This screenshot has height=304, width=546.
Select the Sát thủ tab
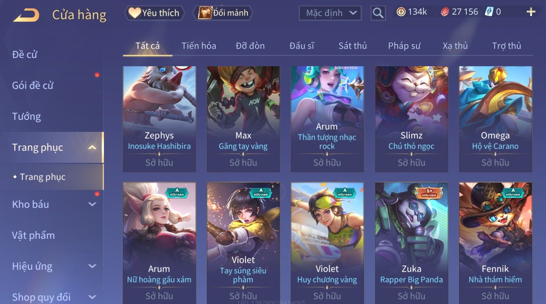tap(352, 46)
